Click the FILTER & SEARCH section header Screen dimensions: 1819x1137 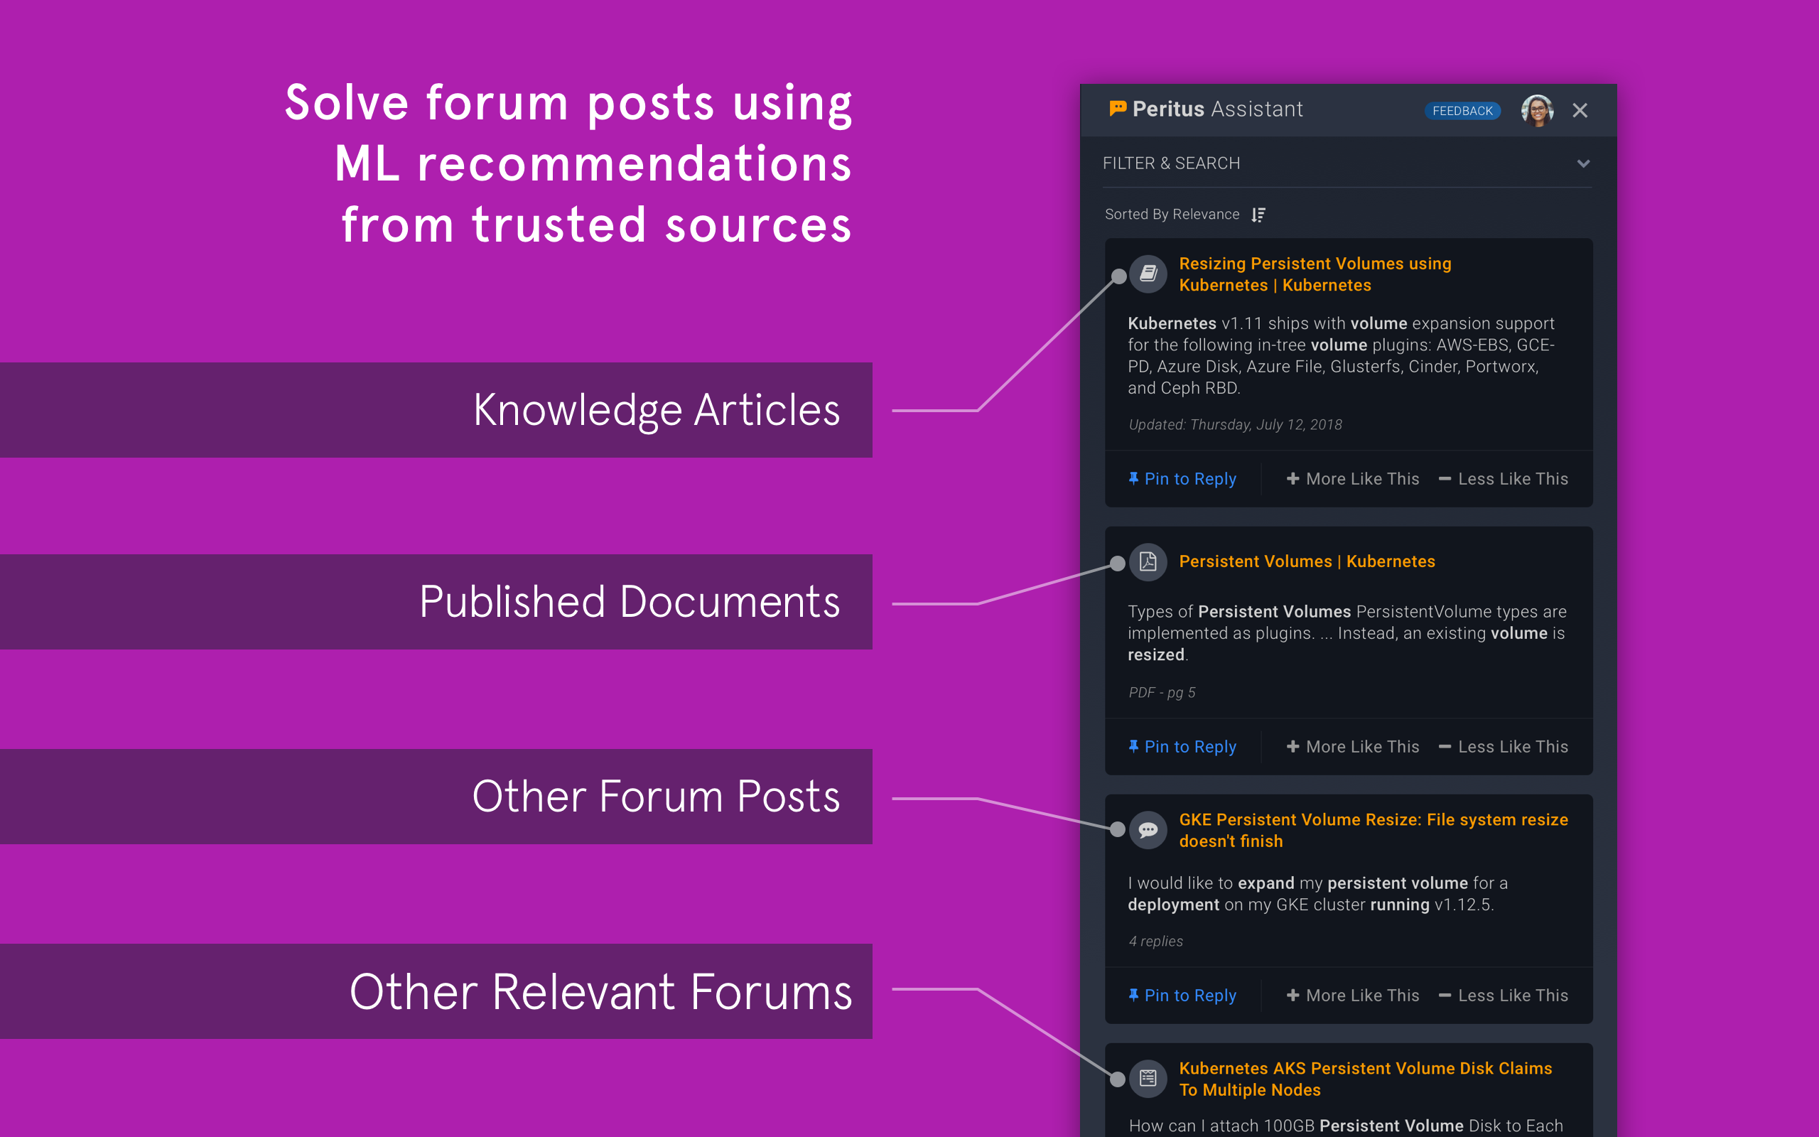pyautogui.click(x=1172, y=163)
